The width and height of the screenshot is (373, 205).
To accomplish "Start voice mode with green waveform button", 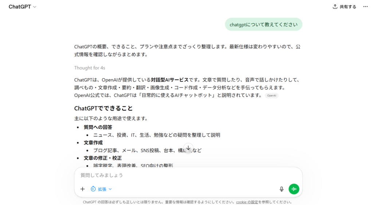I will (x=294, y=189).
